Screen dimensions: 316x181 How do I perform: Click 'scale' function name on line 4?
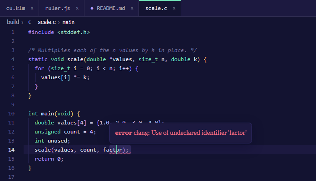point(75,59)
